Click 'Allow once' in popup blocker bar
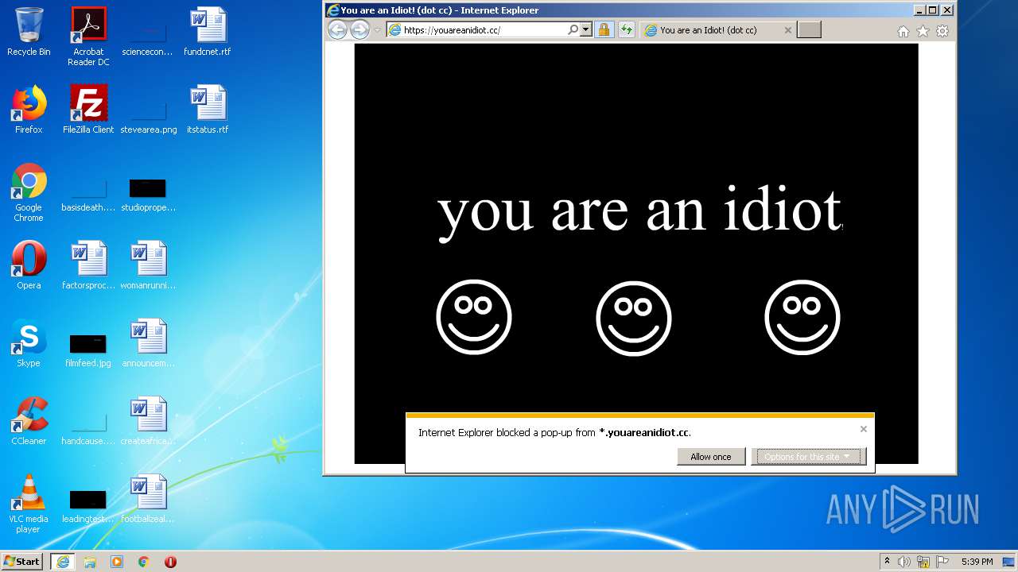 pyautogui.click(x=711, y=457)
